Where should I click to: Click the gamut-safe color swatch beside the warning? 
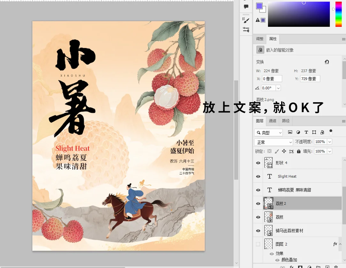tap(263, 20)
